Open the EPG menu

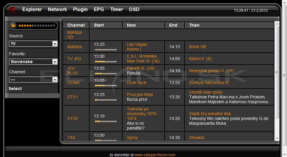[99, 9]
